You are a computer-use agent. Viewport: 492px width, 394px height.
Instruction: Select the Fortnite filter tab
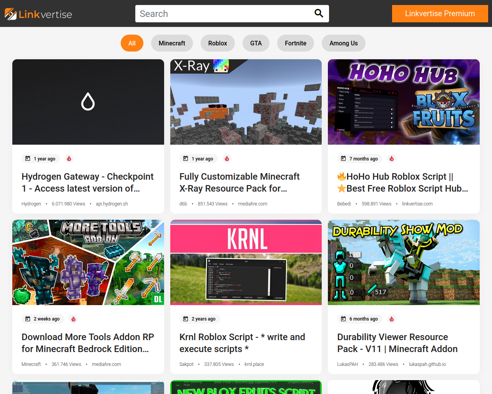point(296,43)
